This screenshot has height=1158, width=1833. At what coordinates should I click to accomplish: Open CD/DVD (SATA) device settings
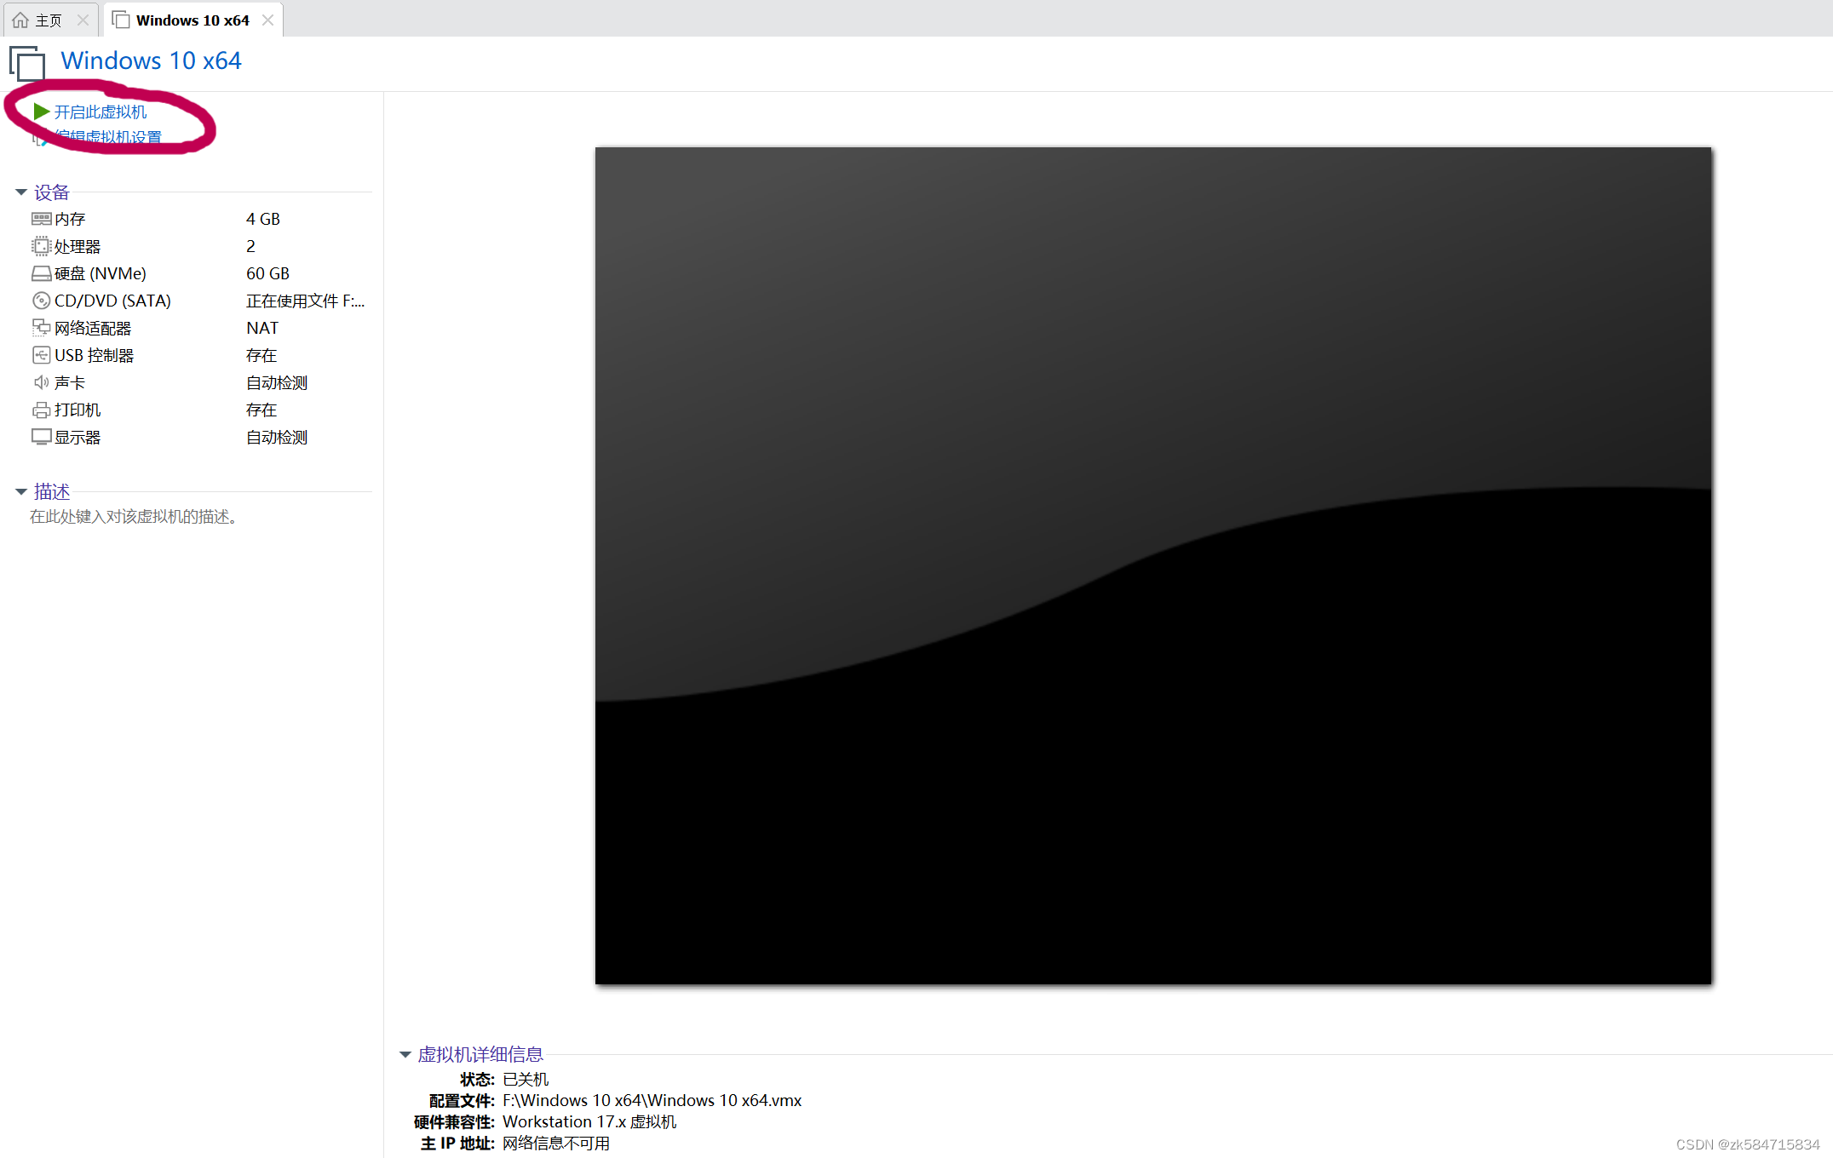click(x=112, y=301)
